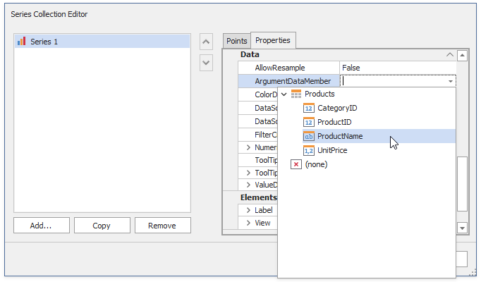Collapse the Products tree node
Viewport: 481px width, 282px height.
point(284,94)
